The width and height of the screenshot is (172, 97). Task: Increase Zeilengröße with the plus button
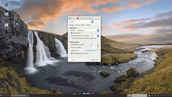[98, 45]
